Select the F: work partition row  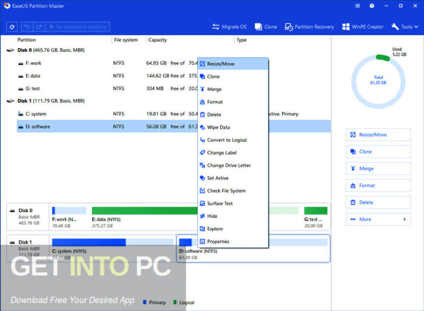(174, 63)
